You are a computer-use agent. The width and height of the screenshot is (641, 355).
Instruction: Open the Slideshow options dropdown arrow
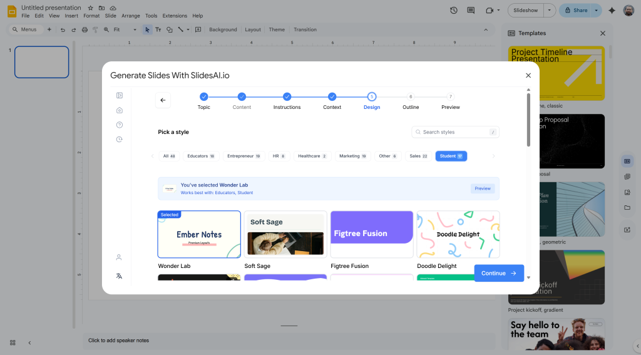(550, 10)
